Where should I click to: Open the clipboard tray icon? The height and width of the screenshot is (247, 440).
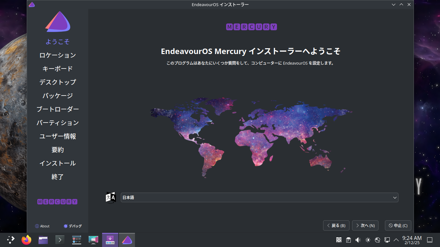point(349,240)
